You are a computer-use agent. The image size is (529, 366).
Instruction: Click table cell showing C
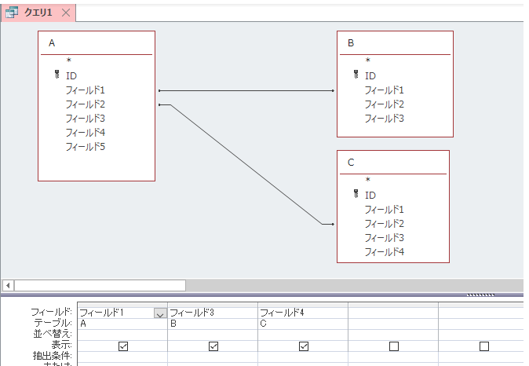(x=303, y=324)
